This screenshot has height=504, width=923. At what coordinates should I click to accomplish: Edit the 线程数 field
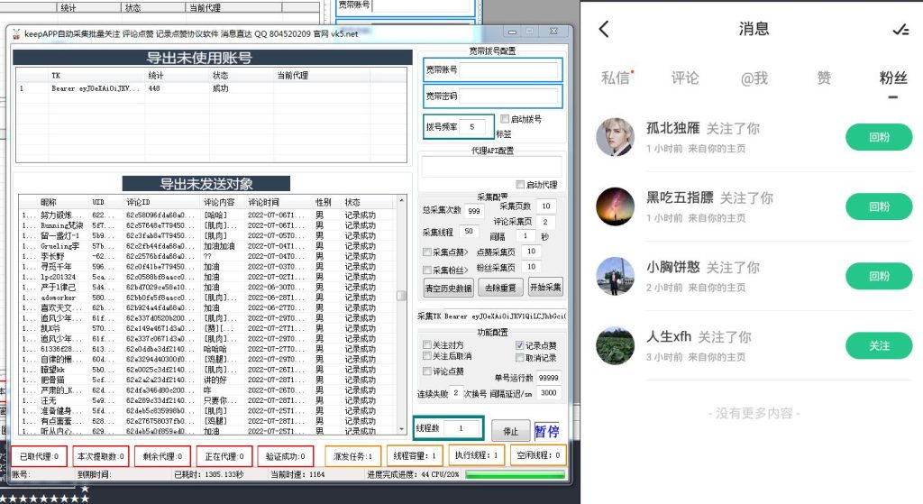click(461, 428)
